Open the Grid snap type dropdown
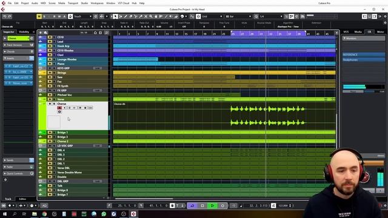 [x=212, y=16]
